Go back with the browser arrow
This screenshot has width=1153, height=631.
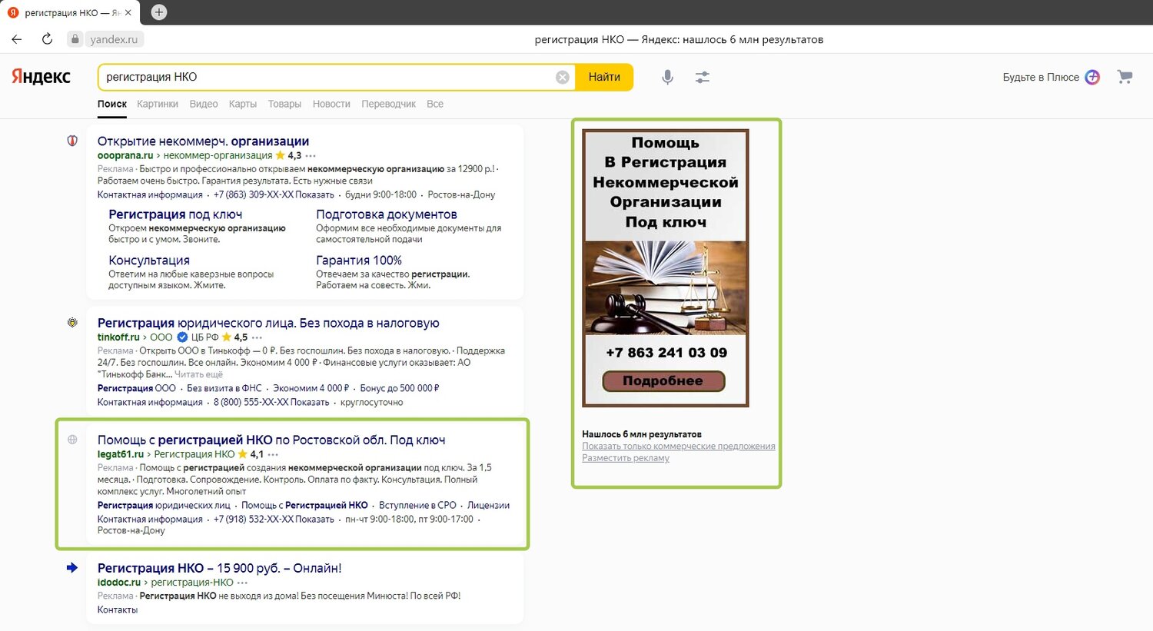click(17, 39)
